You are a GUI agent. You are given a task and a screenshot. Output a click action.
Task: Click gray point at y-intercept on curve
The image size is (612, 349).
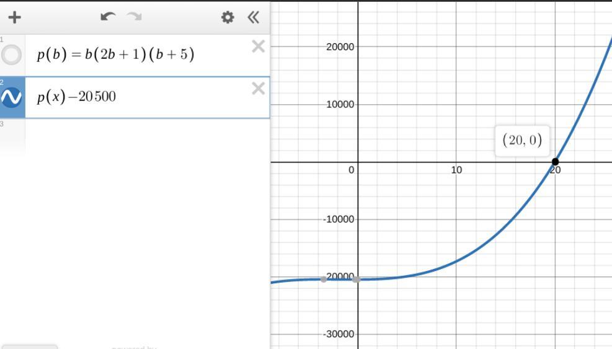tap(356, 279)
